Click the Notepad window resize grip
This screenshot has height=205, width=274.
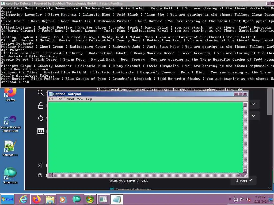245,175
